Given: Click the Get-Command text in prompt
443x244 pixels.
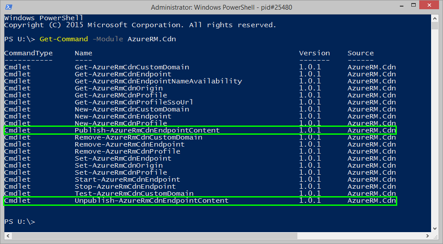Looking at the screenshot, I should (x=63, y=39).
